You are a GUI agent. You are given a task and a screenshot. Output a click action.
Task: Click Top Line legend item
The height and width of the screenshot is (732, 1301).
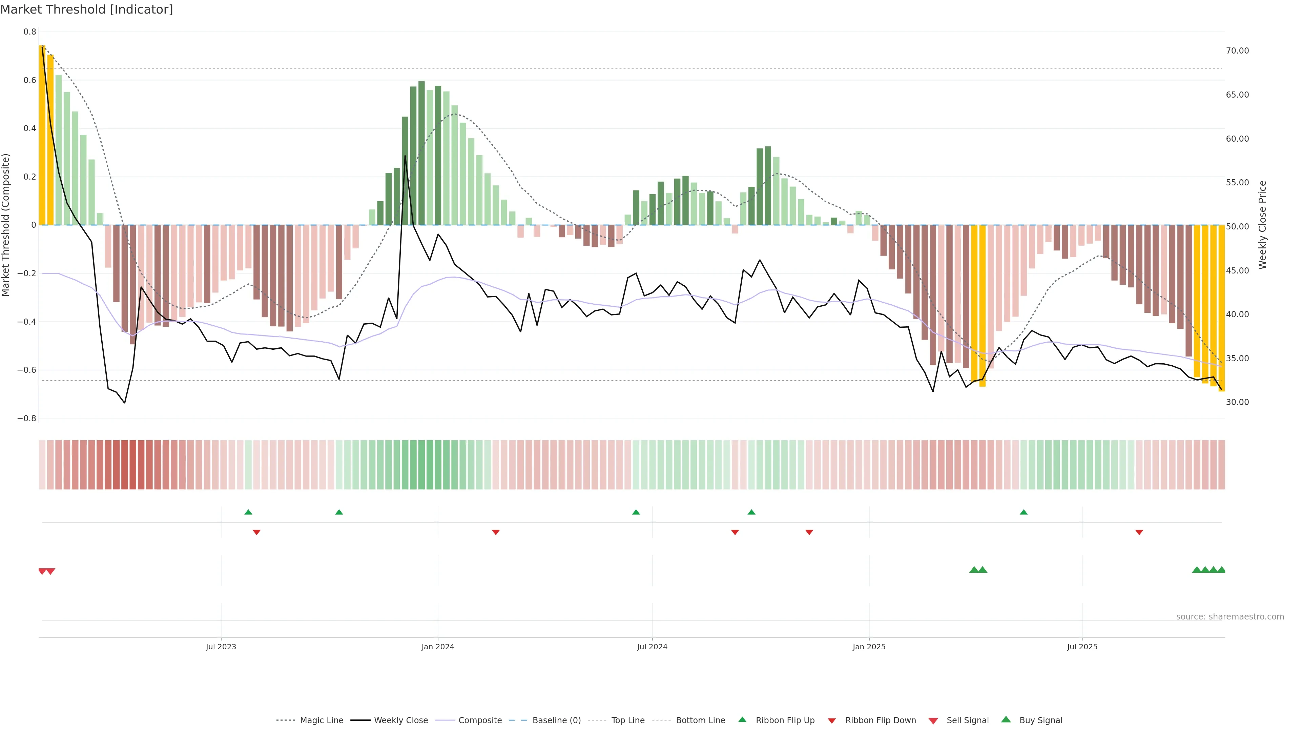(628, 720)
